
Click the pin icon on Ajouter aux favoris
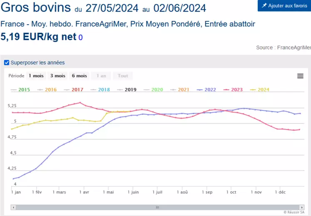pyautogui.click(x=264, y=5)
